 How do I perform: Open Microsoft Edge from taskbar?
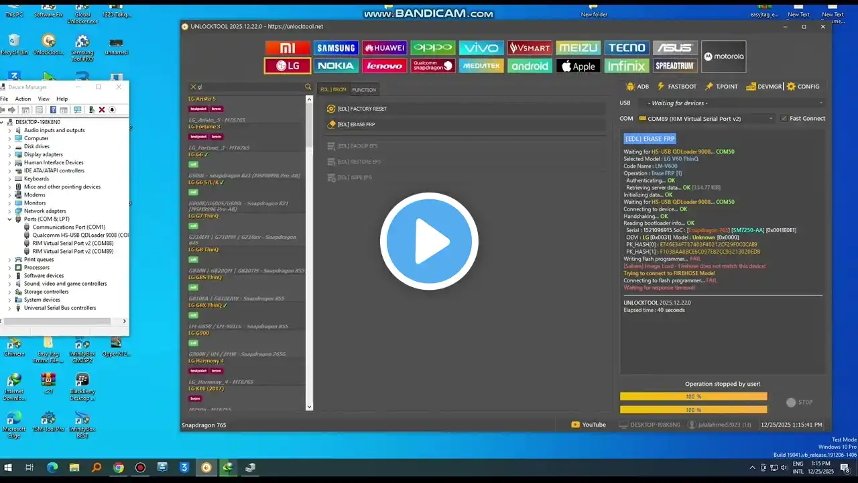[x=52, y=468]
